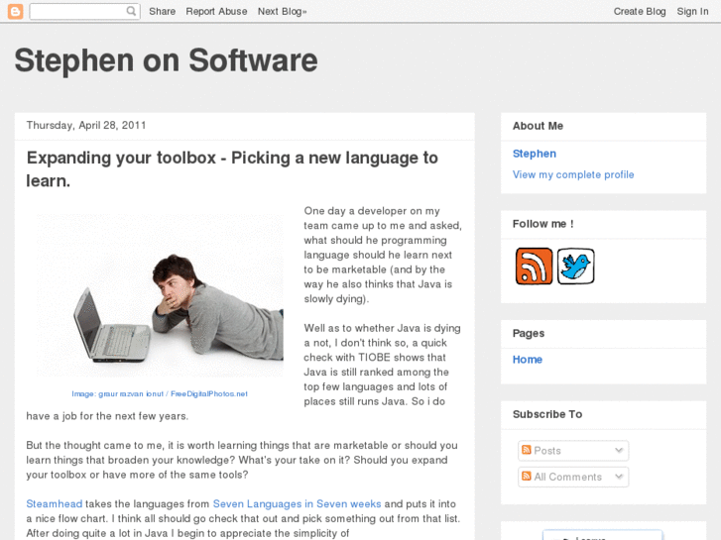Click the Share navbar item
Screen dimensions: 721x540
click(x=162, y=11)
